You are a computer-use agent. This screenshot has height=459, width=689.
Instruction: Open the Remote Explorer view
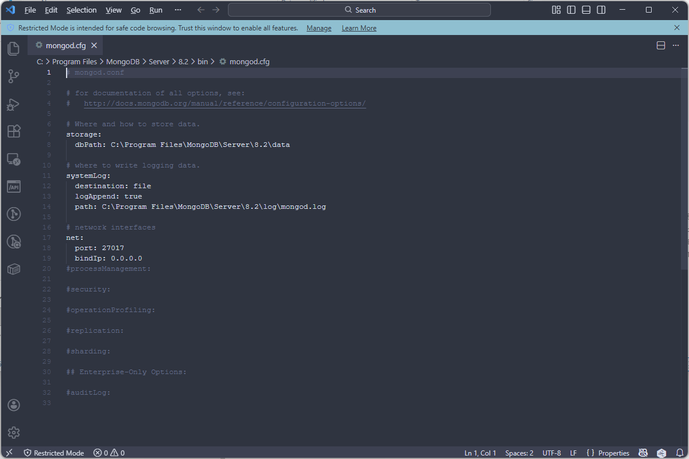[14, 159]
